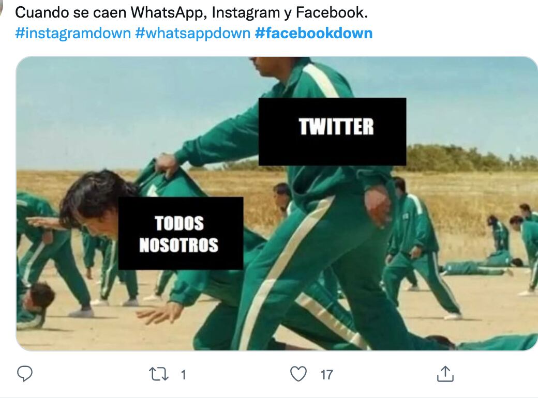This screenshot has height=398, width=538.
Task: Open the share menu via upload icon
Action: point(445,374)
